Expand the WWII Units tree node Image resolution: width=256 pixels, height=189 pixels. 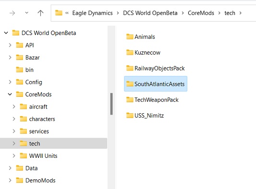click(14, 156)
